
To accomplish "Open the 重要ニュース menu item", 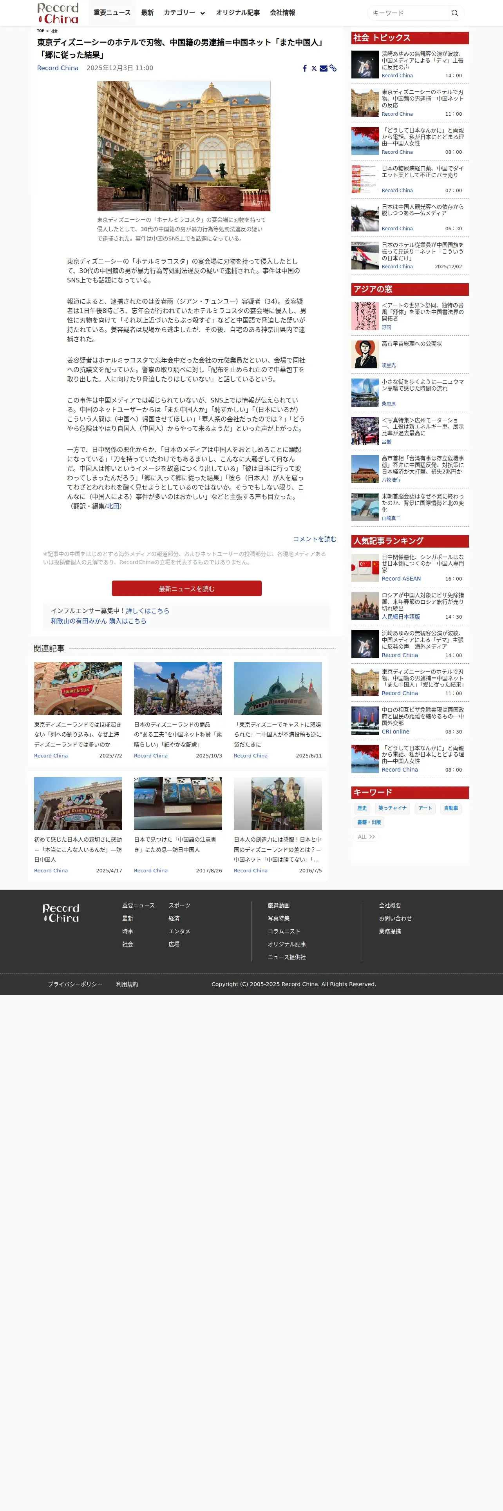I will pyautogui.click(x=112, y=13).
